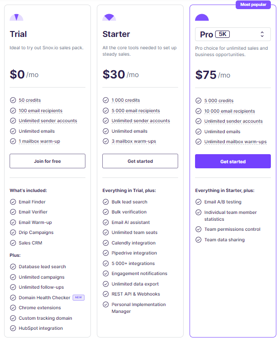Click the NEW badge beside Domain Health Checker
Image resolution: width=280 pixels, height=343 pixels.
tap(79, 297)
